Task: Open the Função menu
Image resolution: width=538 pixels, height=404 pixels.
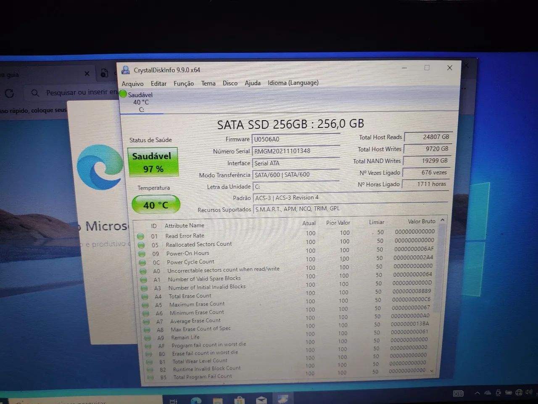Action: (184, 83)
